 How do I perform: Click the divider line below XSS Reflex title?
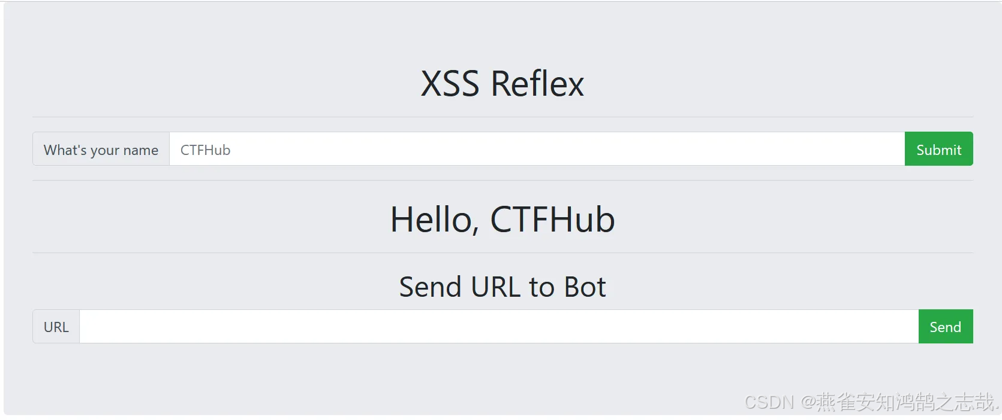coord(502,117)
